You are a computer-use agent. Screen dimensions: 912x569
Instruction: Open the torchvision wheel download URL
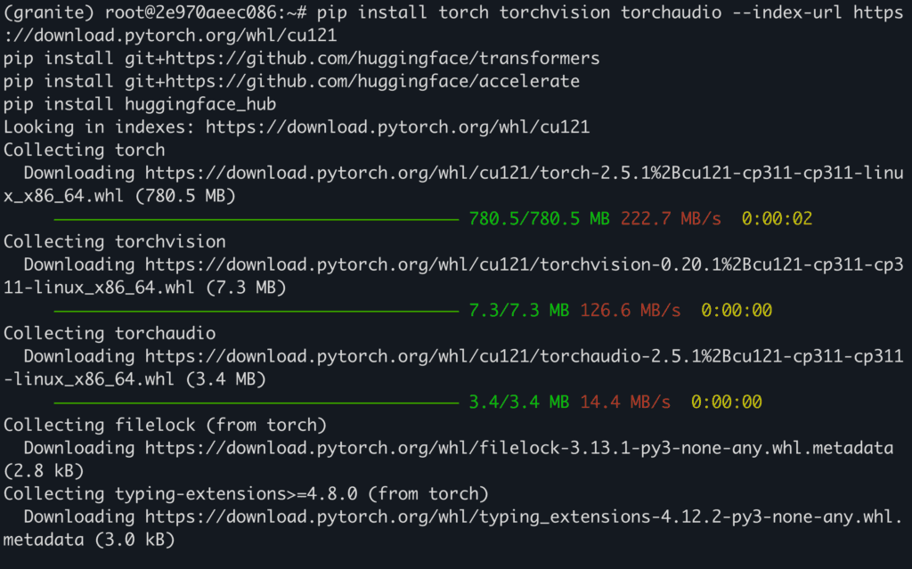coord(524,264)
